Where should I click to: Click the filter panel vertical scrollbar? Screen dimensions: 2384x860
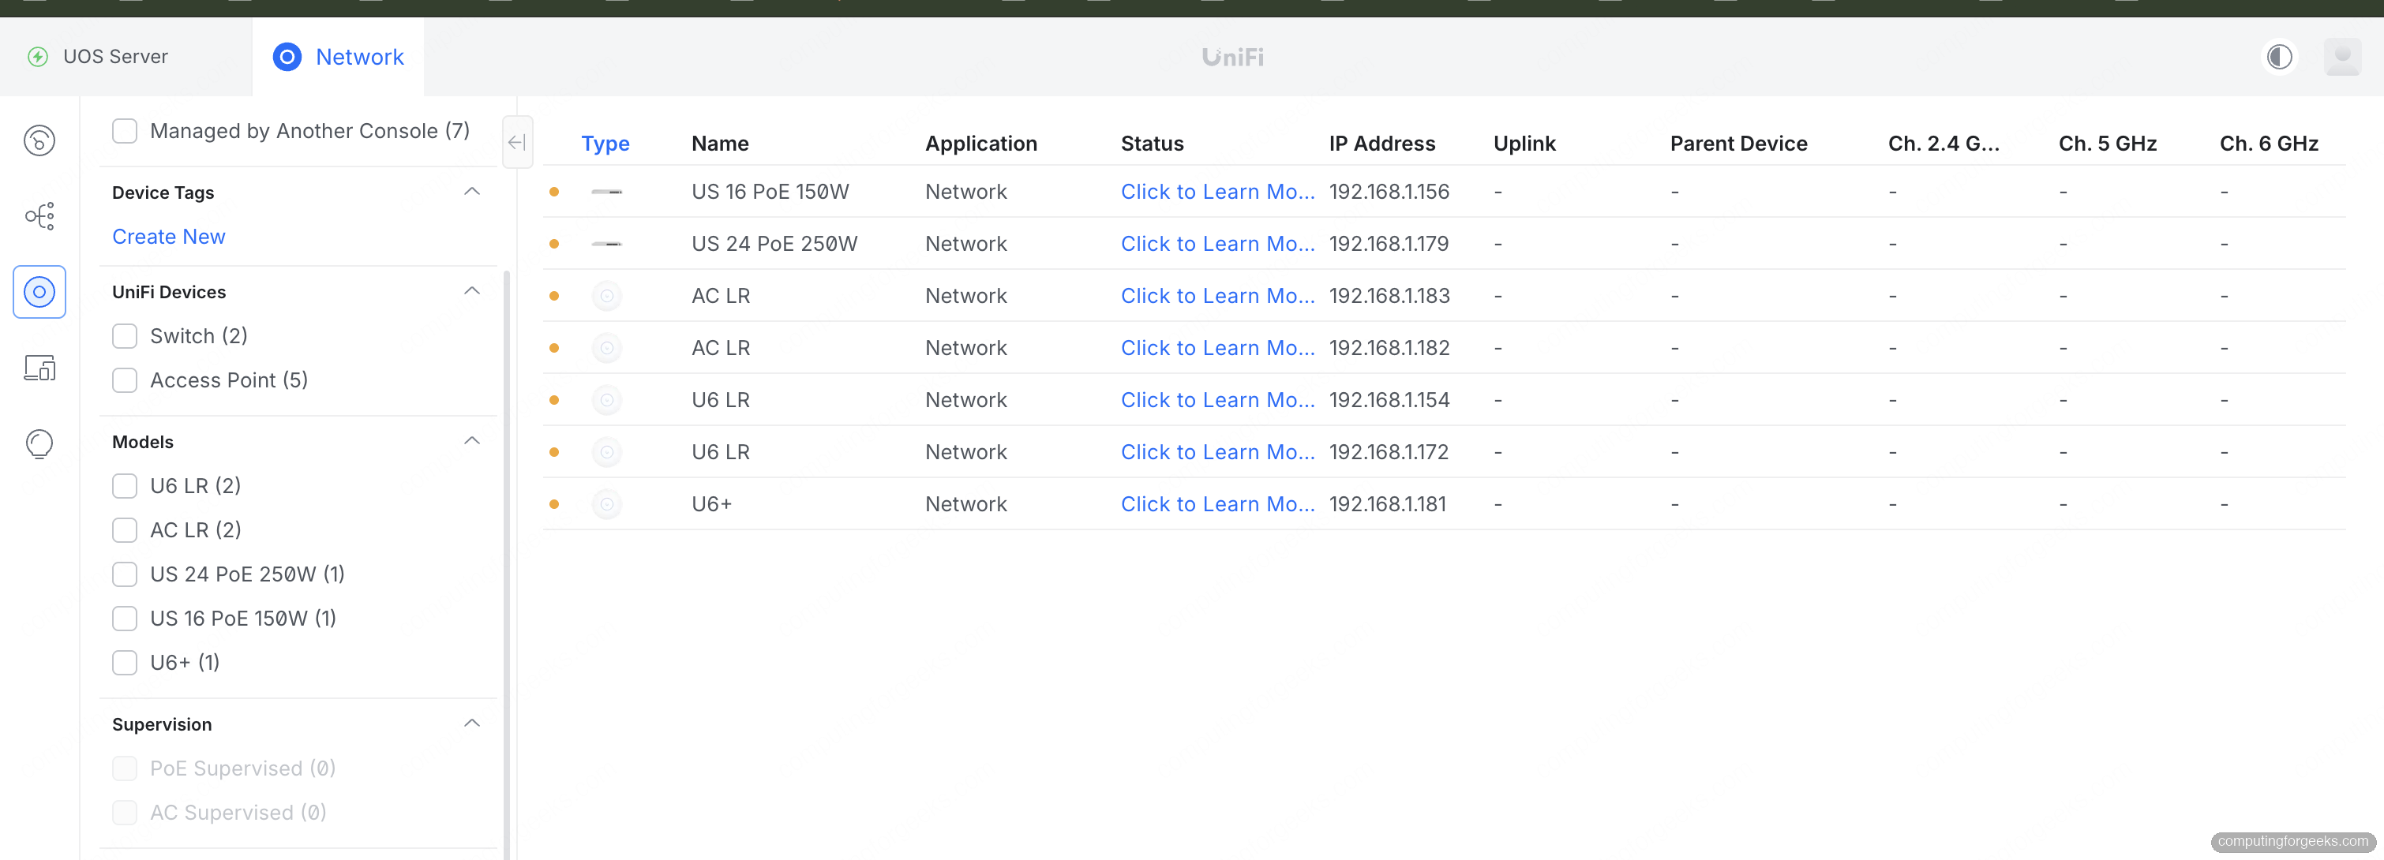(x=506, y=564)
